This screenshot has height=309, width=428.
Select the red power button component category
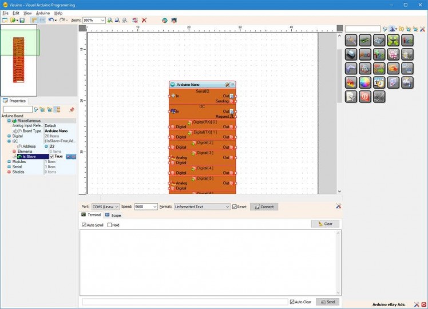point(364,97)
